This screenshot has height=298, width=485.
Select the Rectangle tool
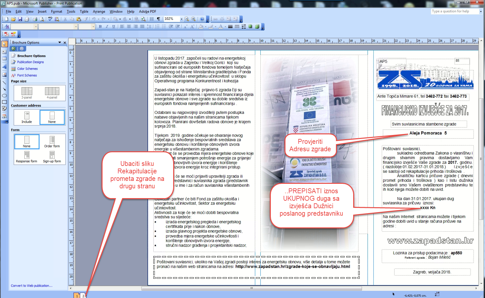(4, 102)
